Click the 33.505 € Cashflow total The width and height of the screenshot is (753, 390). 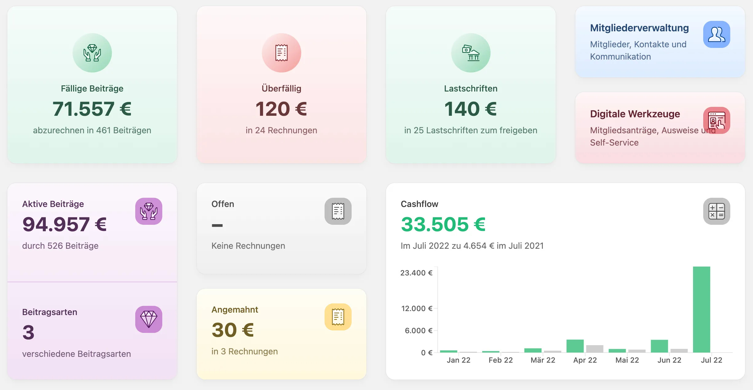coord(443,224)
